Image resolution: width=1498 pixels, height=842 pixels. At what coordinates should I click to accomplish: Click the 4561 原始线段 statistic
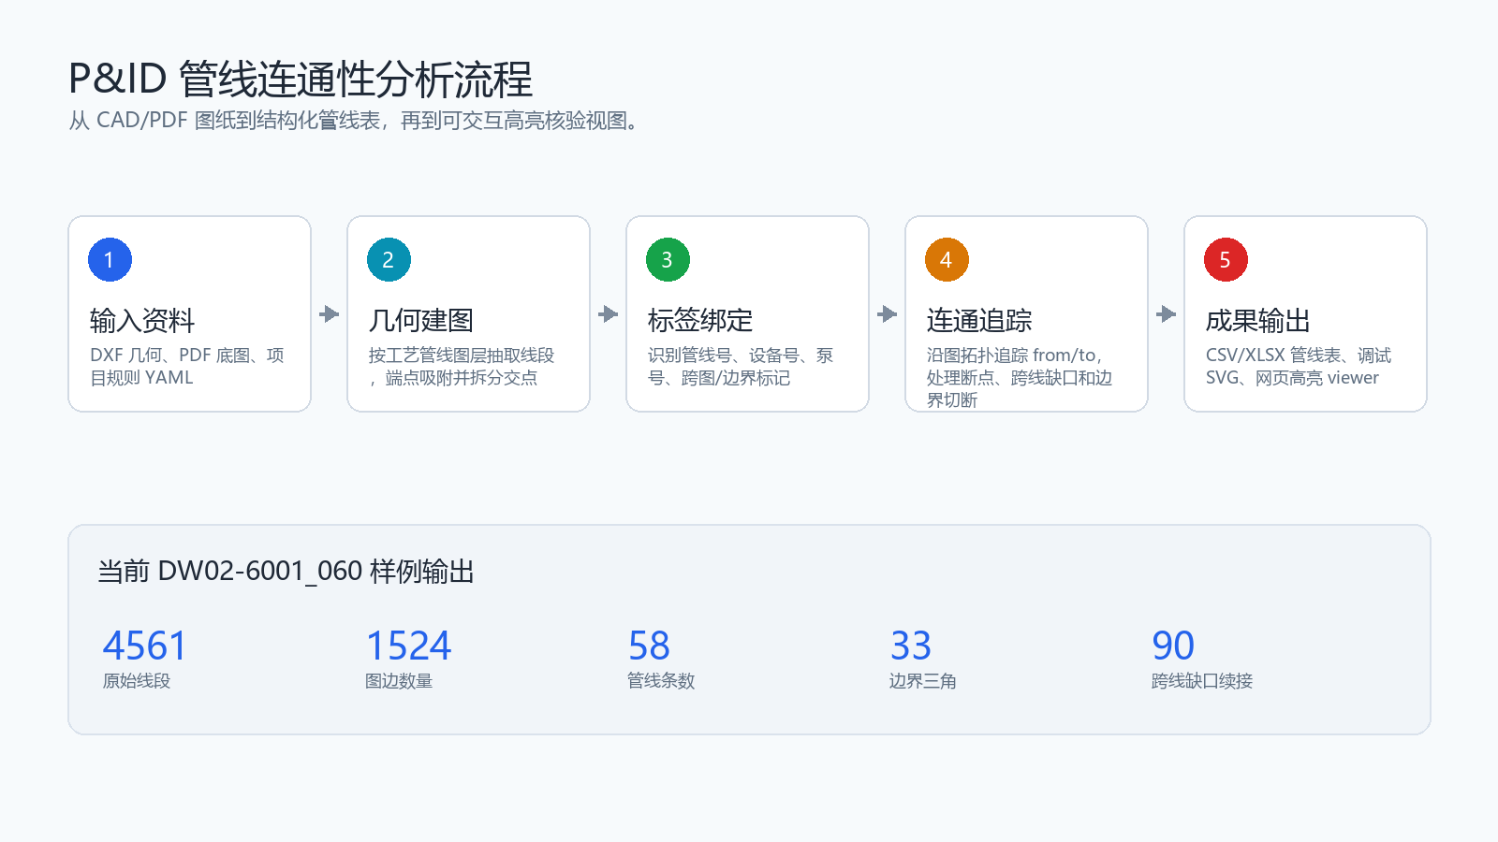pyautogui.click(x=145, y=659)
